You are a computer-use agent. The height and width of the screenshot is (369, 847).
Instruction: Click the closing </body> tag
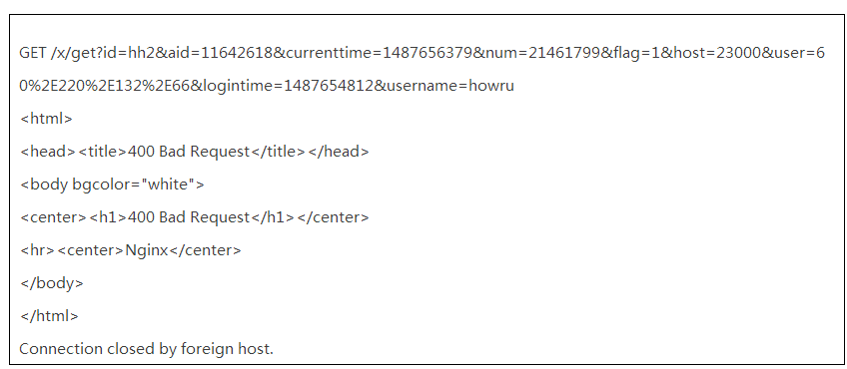click(52, 283)
